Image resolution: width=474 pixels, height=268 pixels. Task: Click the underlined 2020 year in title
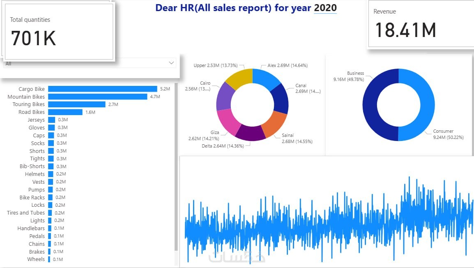(x=325, y=8)
